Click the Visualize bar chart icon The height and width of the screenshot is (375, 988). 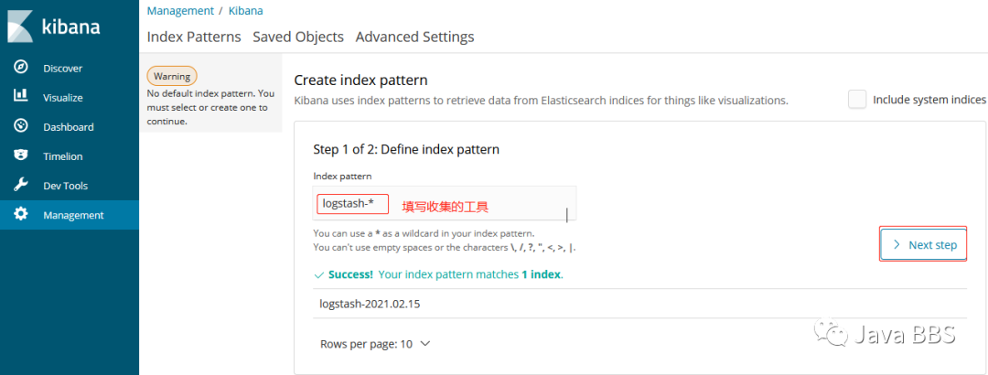tap(20, 97)
